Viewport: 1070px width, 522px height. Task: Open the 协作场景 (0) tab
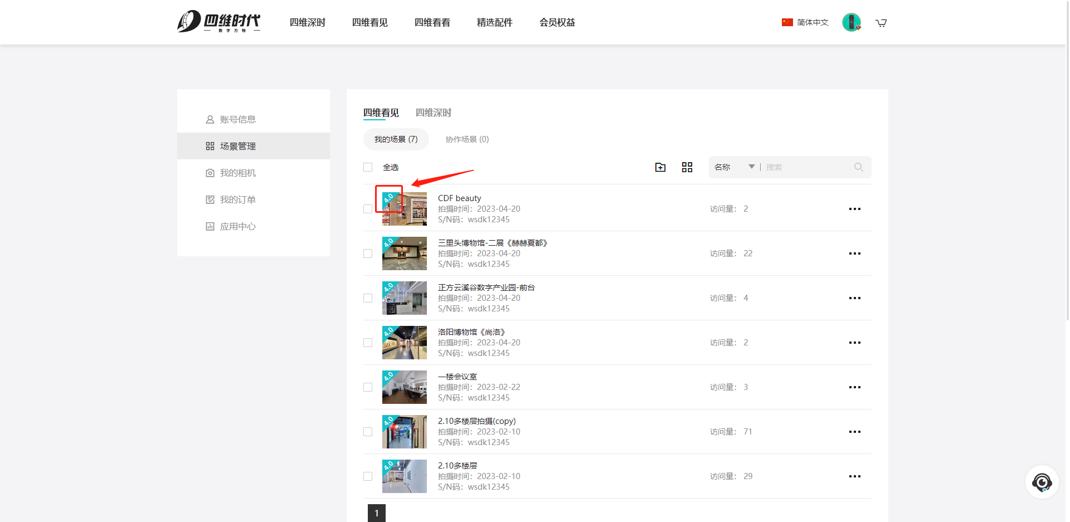(467, 139)
